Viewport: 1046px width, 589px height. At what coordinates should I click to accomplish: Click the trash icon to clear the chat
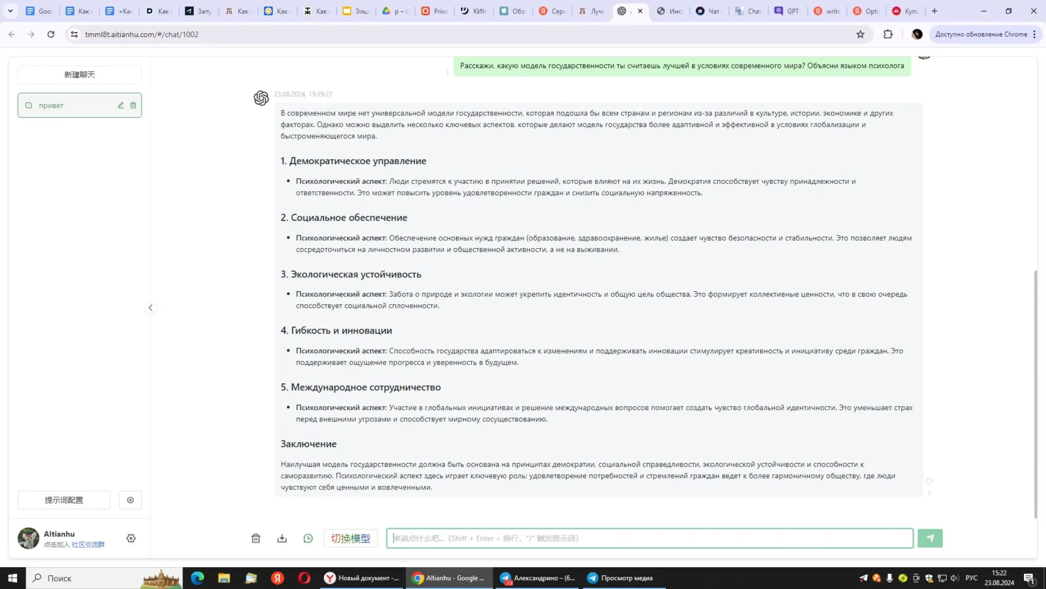[x=256, y=538]
